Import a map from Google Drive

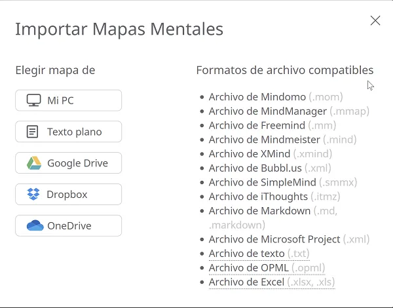68,163
